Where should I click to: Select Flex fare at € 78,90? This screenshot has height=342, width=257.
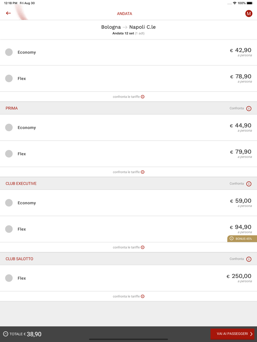click(9, 78)
